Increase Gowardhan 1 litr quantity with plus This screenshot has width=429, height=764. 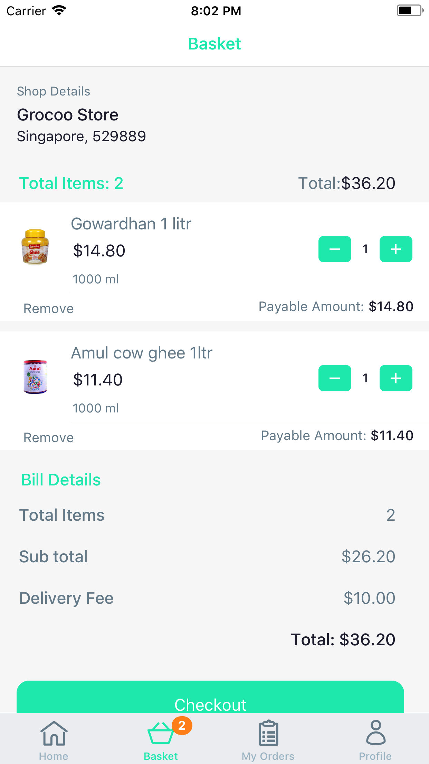(396, 249)
